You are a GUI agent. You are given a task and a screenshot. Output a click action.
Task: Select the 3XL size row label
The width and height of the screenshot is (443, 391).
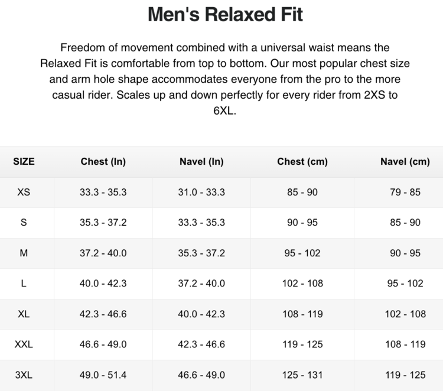tap(24, 374)
